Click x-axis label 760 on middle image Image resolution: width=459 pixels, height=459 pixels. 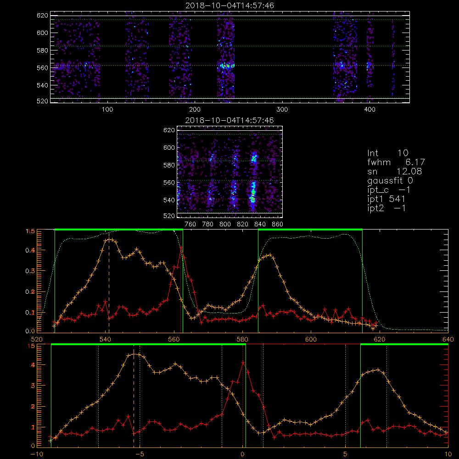tap(190, 224)
